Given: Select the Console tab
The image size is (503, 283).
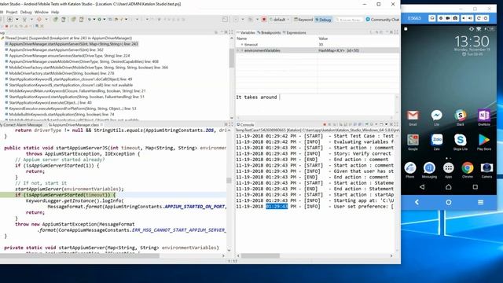Looking at the screenshot, I should 245,125.
